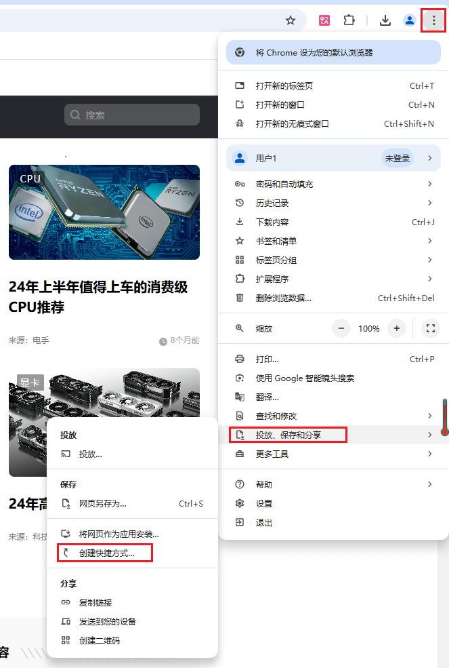Expand the 帮助 submenu chevron

[x=430, y=484]
